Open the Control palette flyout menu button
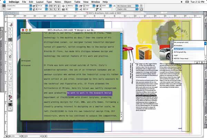The image size is (207, 138). click(x=141, y=6)
